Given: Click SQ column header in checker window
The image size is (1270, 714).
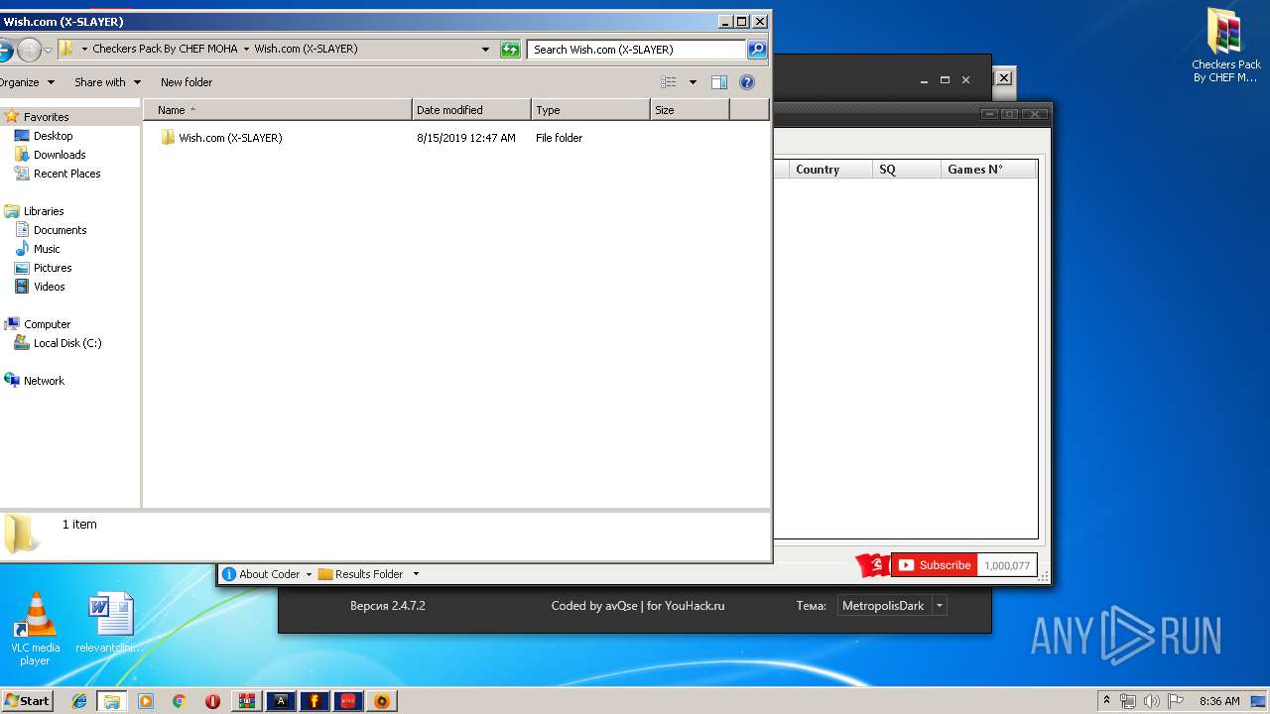Looking at the screenshot, I should pyautogui.click(x=906, y=170).
